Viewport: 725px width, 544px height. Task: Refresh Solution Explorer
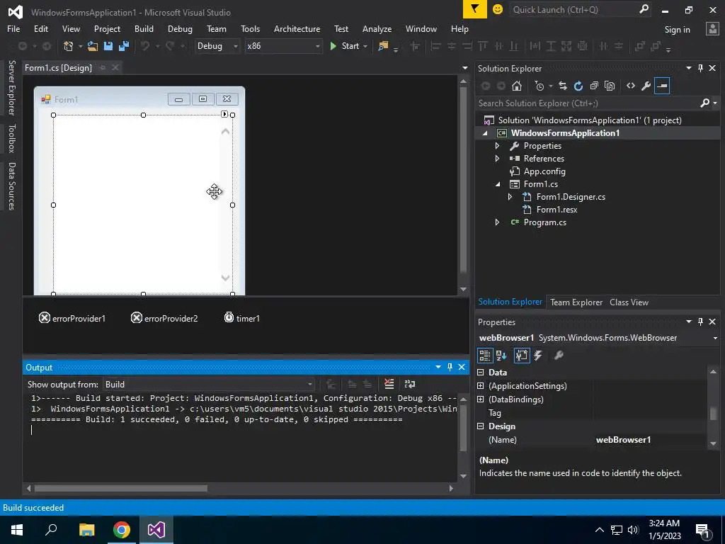[578, 86]
